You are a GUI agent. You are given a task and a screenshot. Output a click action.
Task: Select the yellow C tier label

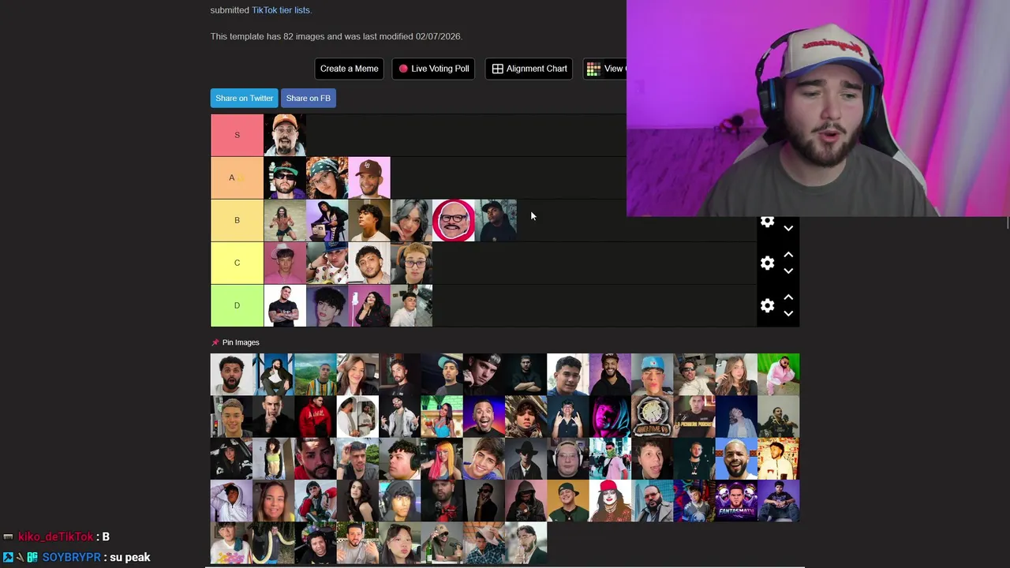(237, 263)
